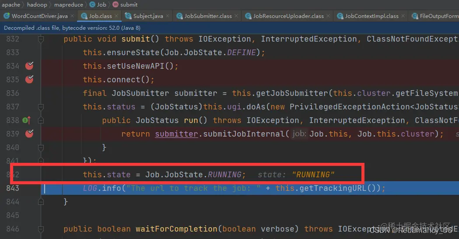Viewport: 459px width, 239px height.
Task: Click fold end marker on line 844
Action: tap(41, 201)
